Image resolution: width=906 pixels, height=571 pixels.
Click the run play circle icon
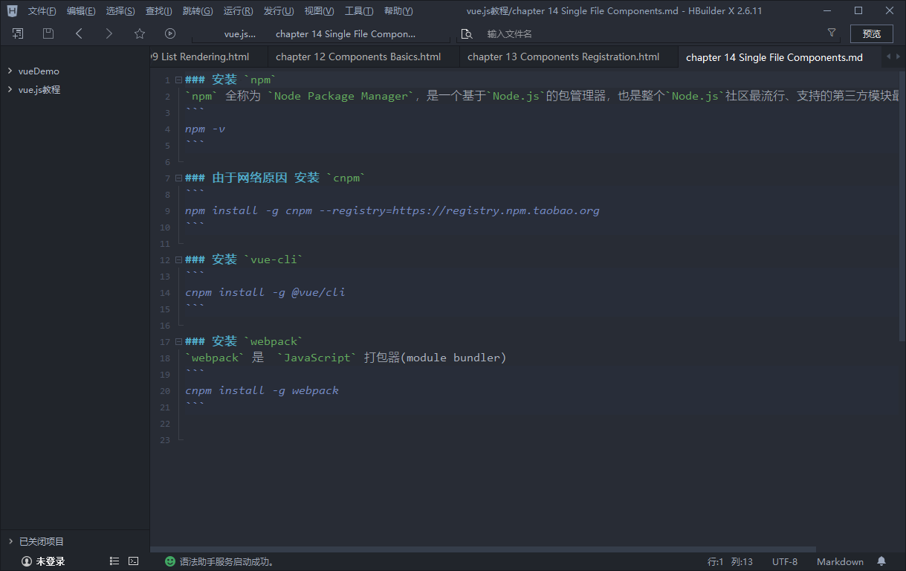[x=170, y=33]
